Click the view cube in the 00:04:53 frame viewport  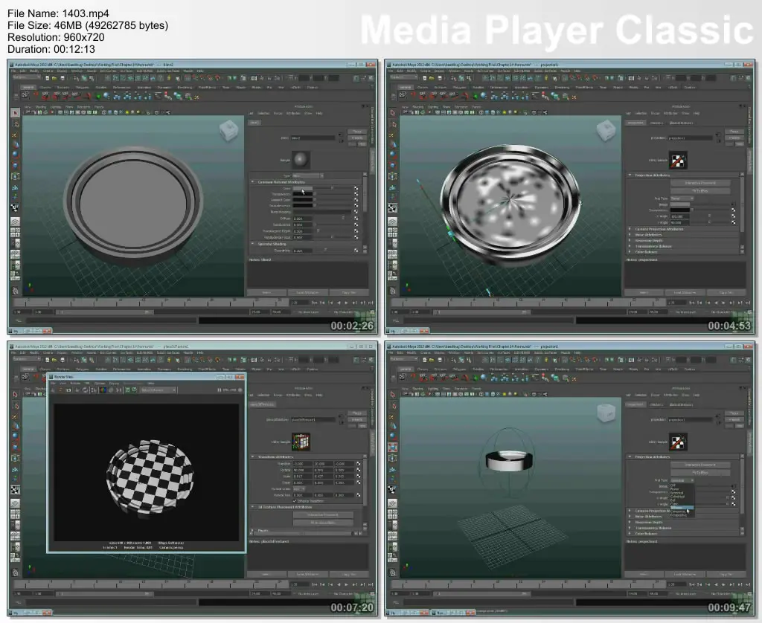tap(606, 131)
